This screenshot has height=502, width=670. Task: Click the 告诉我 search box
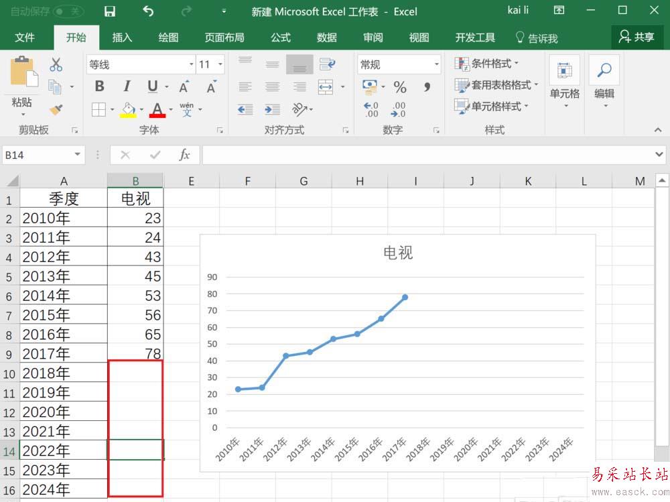537,38
